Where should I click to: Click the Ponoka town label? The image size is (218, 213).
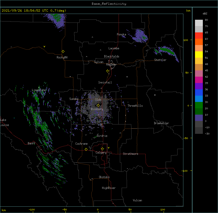point(121,34)
